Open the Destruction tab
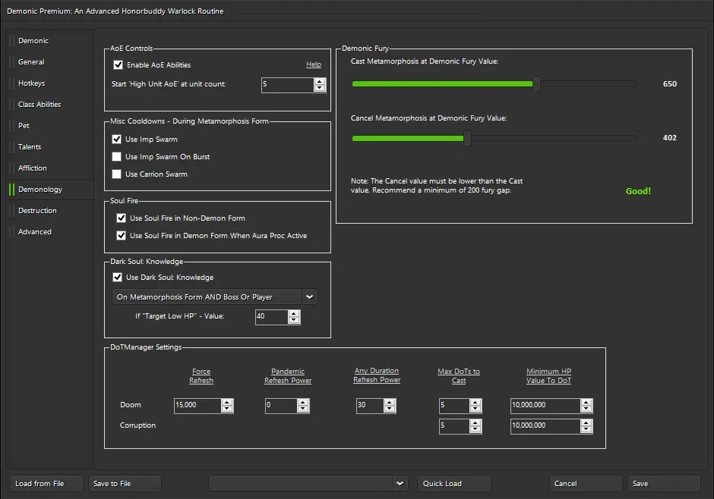This screenshot has width=714, height=499. click(37, 210)
